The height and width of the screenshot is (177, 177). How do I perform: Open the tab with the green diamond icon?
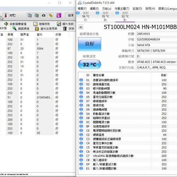(x=15, y=24)
